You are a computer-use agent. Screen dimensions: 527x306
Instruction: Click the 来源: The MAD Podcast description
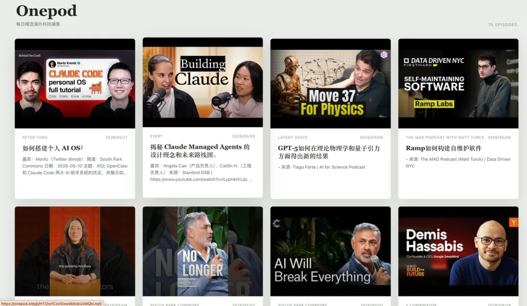pos(458,163)
